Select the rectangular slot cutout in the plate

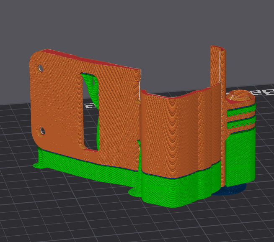90,112
